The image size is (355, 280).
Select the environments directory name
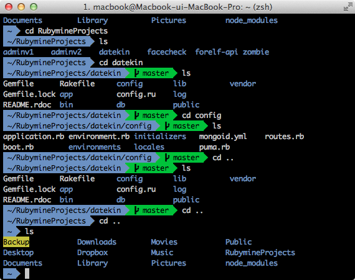pyautogui.click(x=95, y=147)
